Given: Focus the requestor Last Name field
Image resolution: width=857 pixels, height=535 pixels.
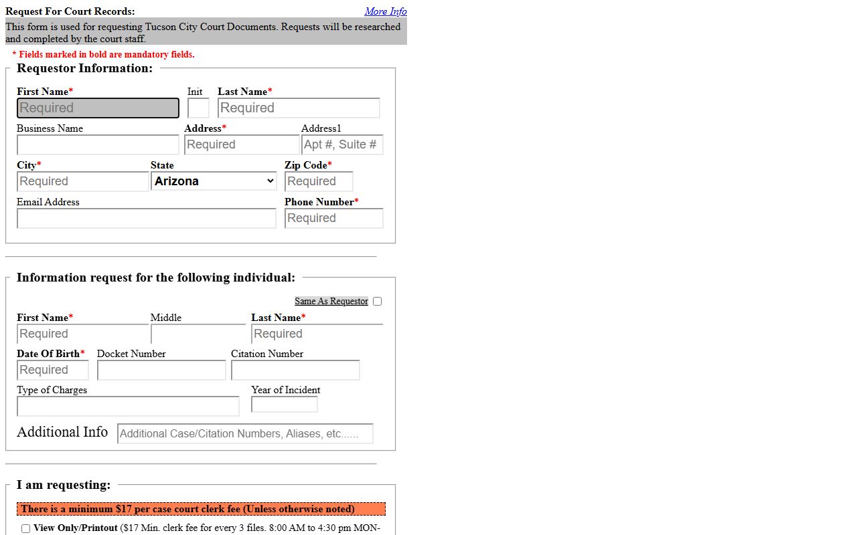Looking at the screenshot, I should [299, 108].
